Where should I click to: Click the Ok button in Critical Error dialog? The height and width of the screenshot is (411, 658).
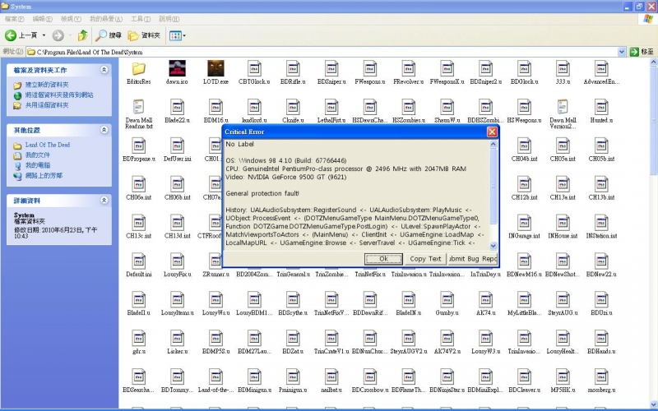[x=382, y=258]
